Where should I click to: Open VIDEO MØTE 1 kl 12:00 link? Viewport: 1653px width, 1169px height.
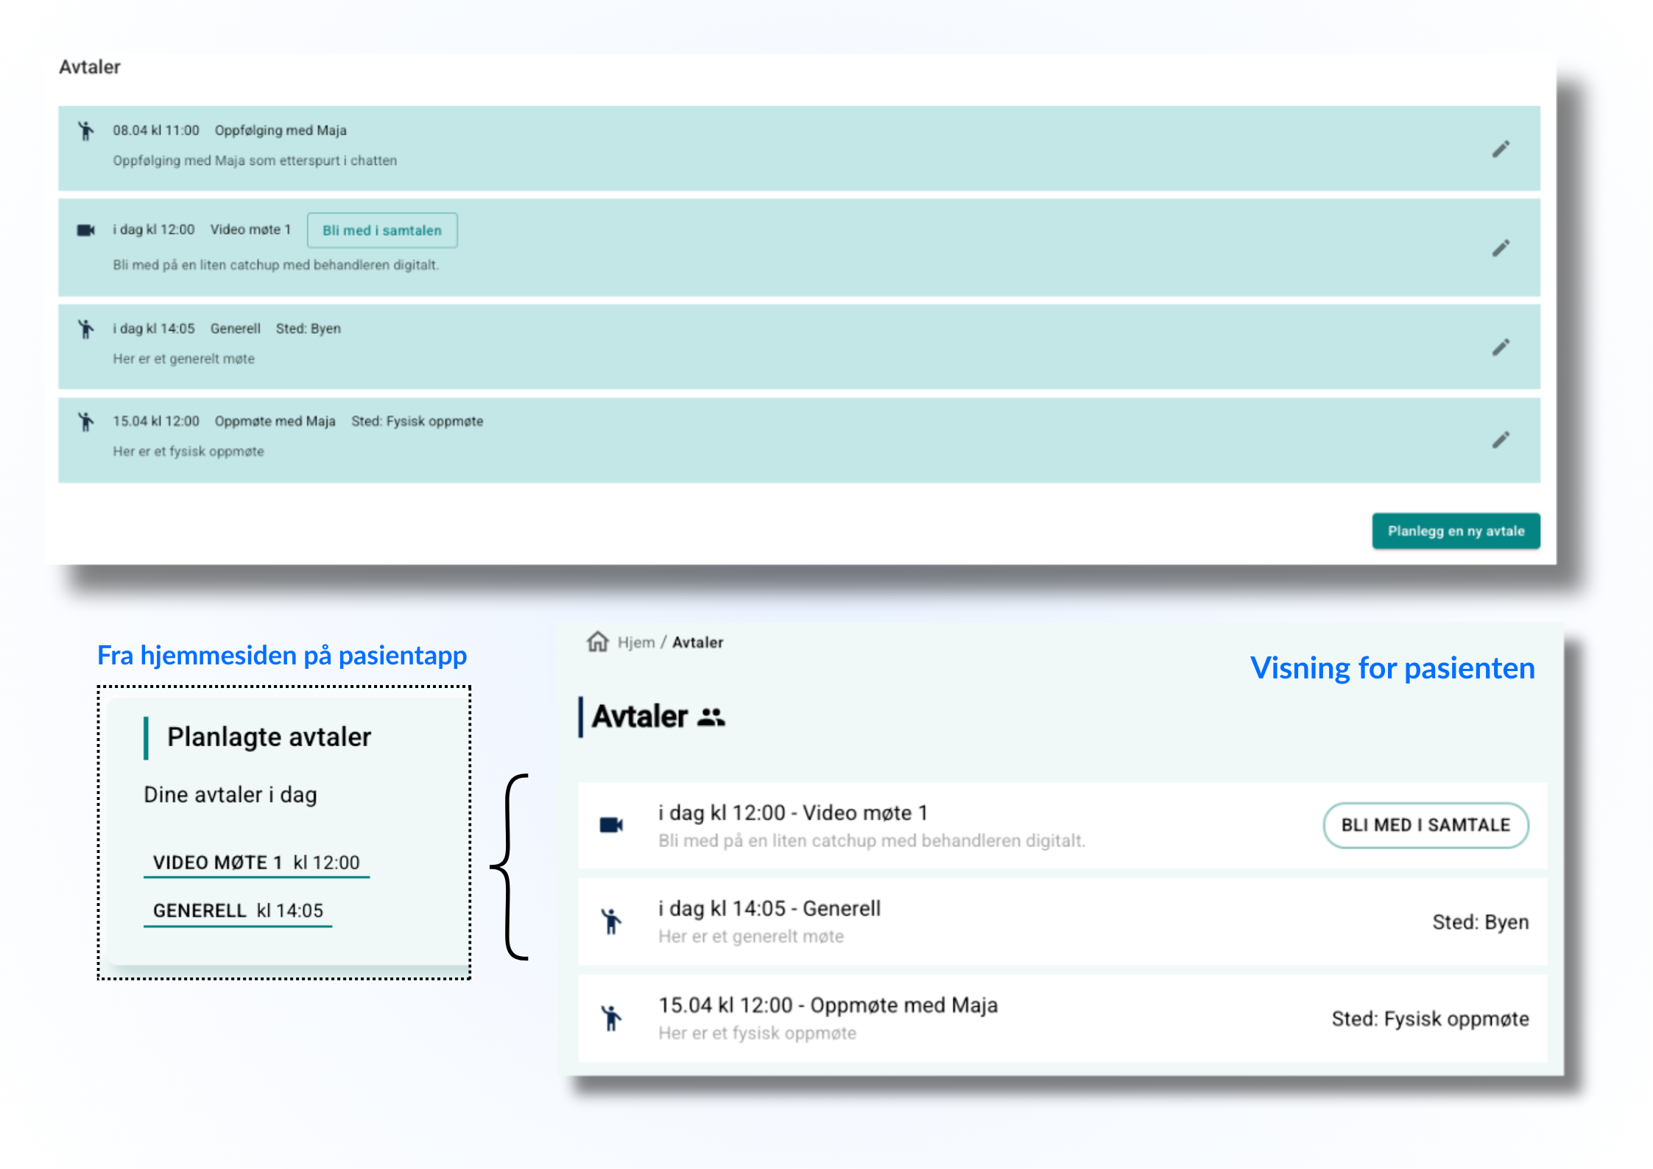tap(255, 863)
